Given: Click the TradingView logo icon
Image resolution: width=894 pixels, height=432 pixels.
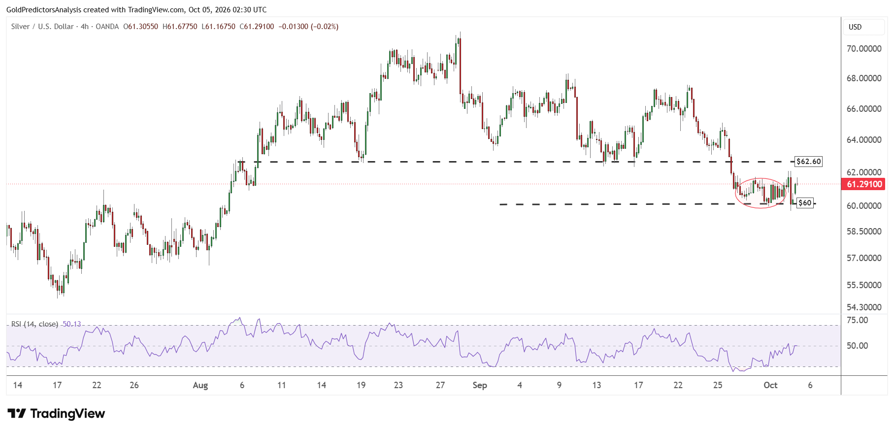Looking at the screenshot, I should pyautogui.click(x=17, y=413).
